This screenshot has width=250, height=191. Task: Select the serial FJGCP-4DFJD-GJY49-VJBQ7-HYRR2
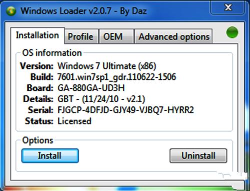125,110
